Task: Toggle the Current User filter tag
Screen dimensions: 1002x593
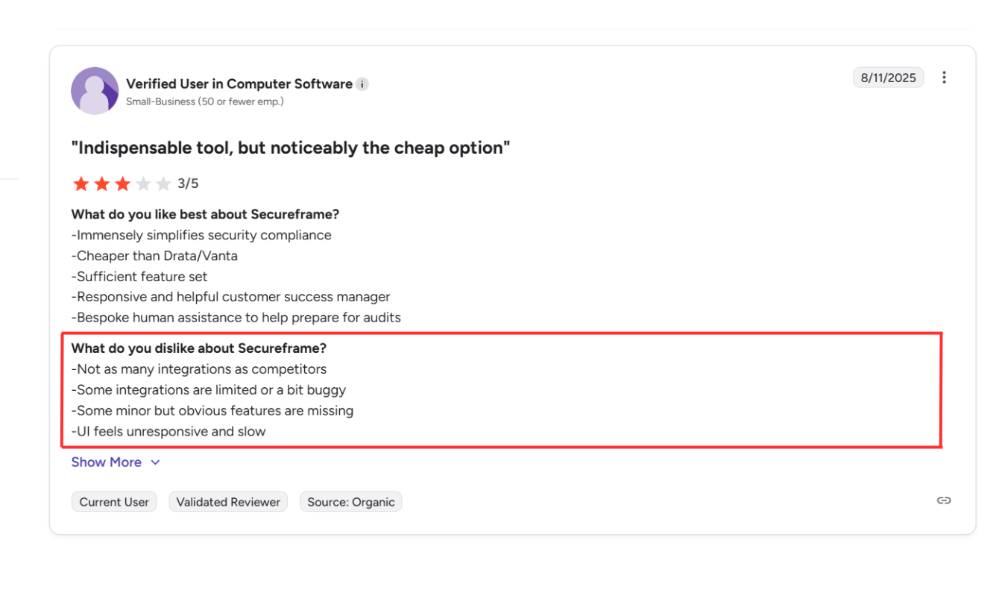Action: click(x=113, y=501)
